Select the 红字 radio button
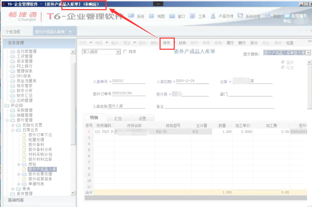Screen dimensions: 312x207 pos(283,67)
